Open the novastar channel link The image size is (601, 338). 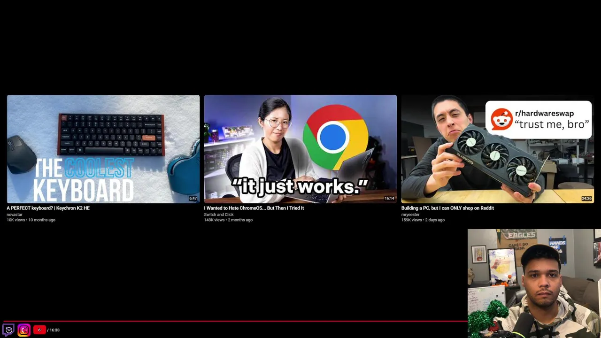coord(15,215)
